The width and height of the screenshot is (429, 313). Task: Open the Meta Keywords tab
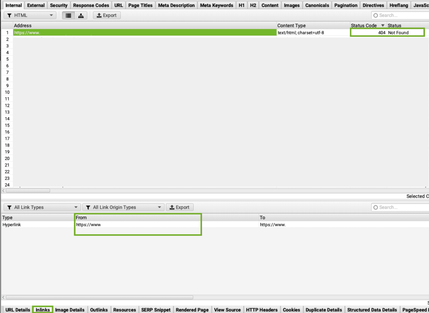coord(217,5)
